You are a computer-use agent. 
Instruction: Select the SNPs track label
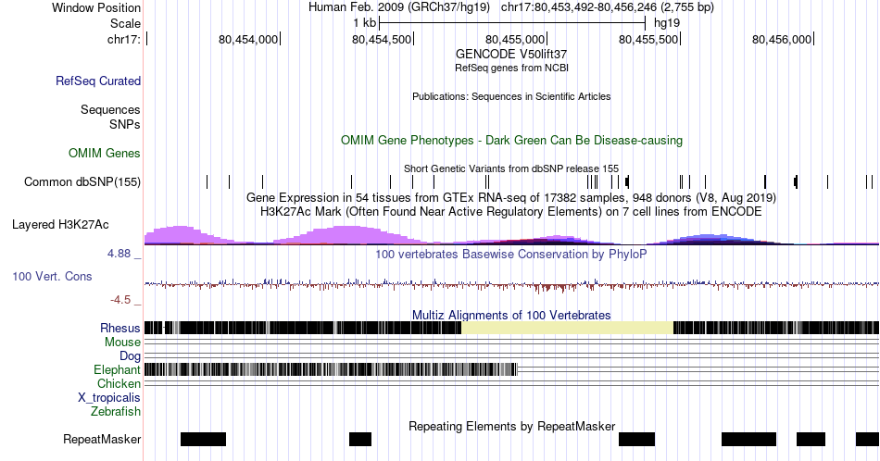point(125,124)
